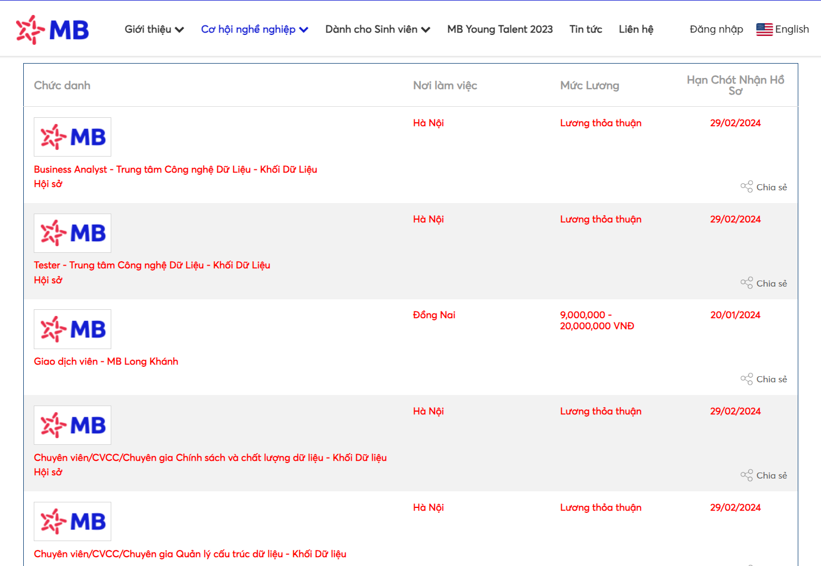Open Giao dịch viên - MB Long Khánh job
This screenshot has width=821, height=566.
pyautogui.click(x=106, y=361)
